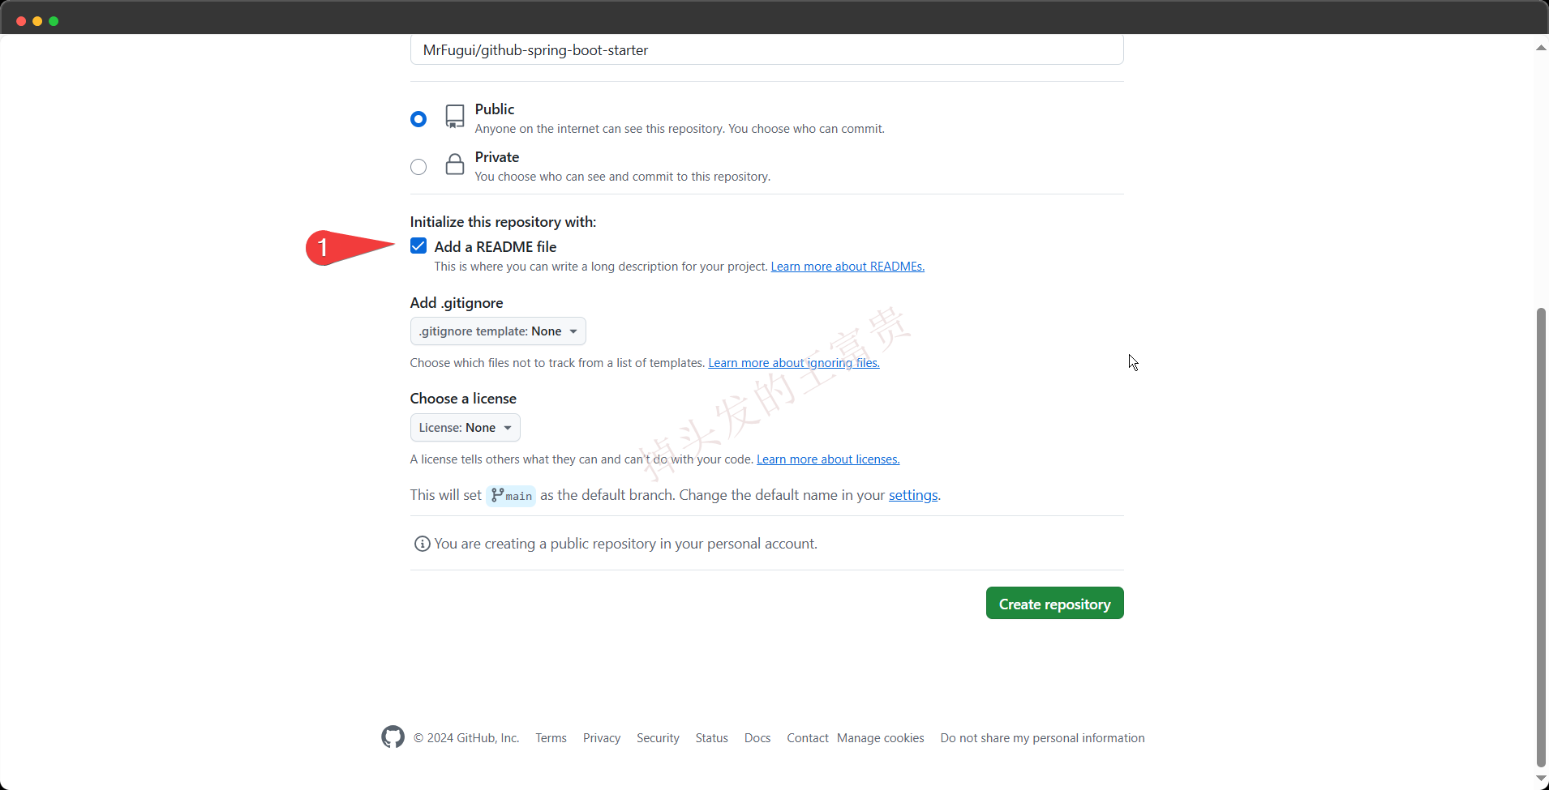Click the Private option label text

497,157
